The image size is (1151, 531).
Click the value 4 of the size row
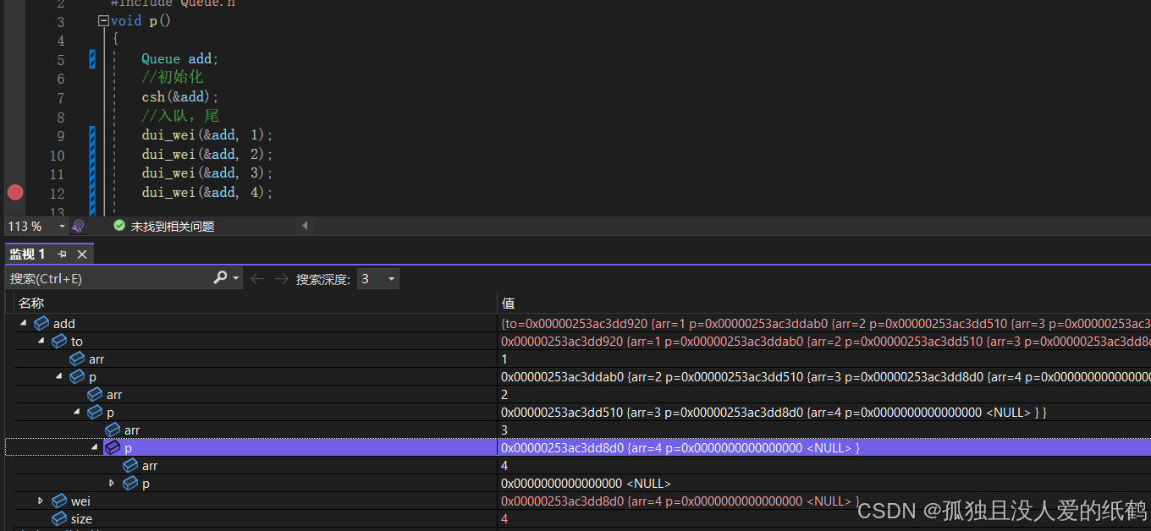point(504,519)
